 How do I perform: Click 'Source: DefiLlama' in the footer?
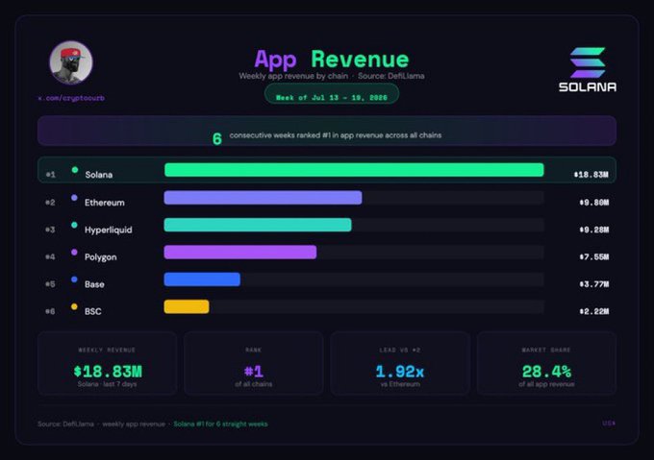(65, 424)
